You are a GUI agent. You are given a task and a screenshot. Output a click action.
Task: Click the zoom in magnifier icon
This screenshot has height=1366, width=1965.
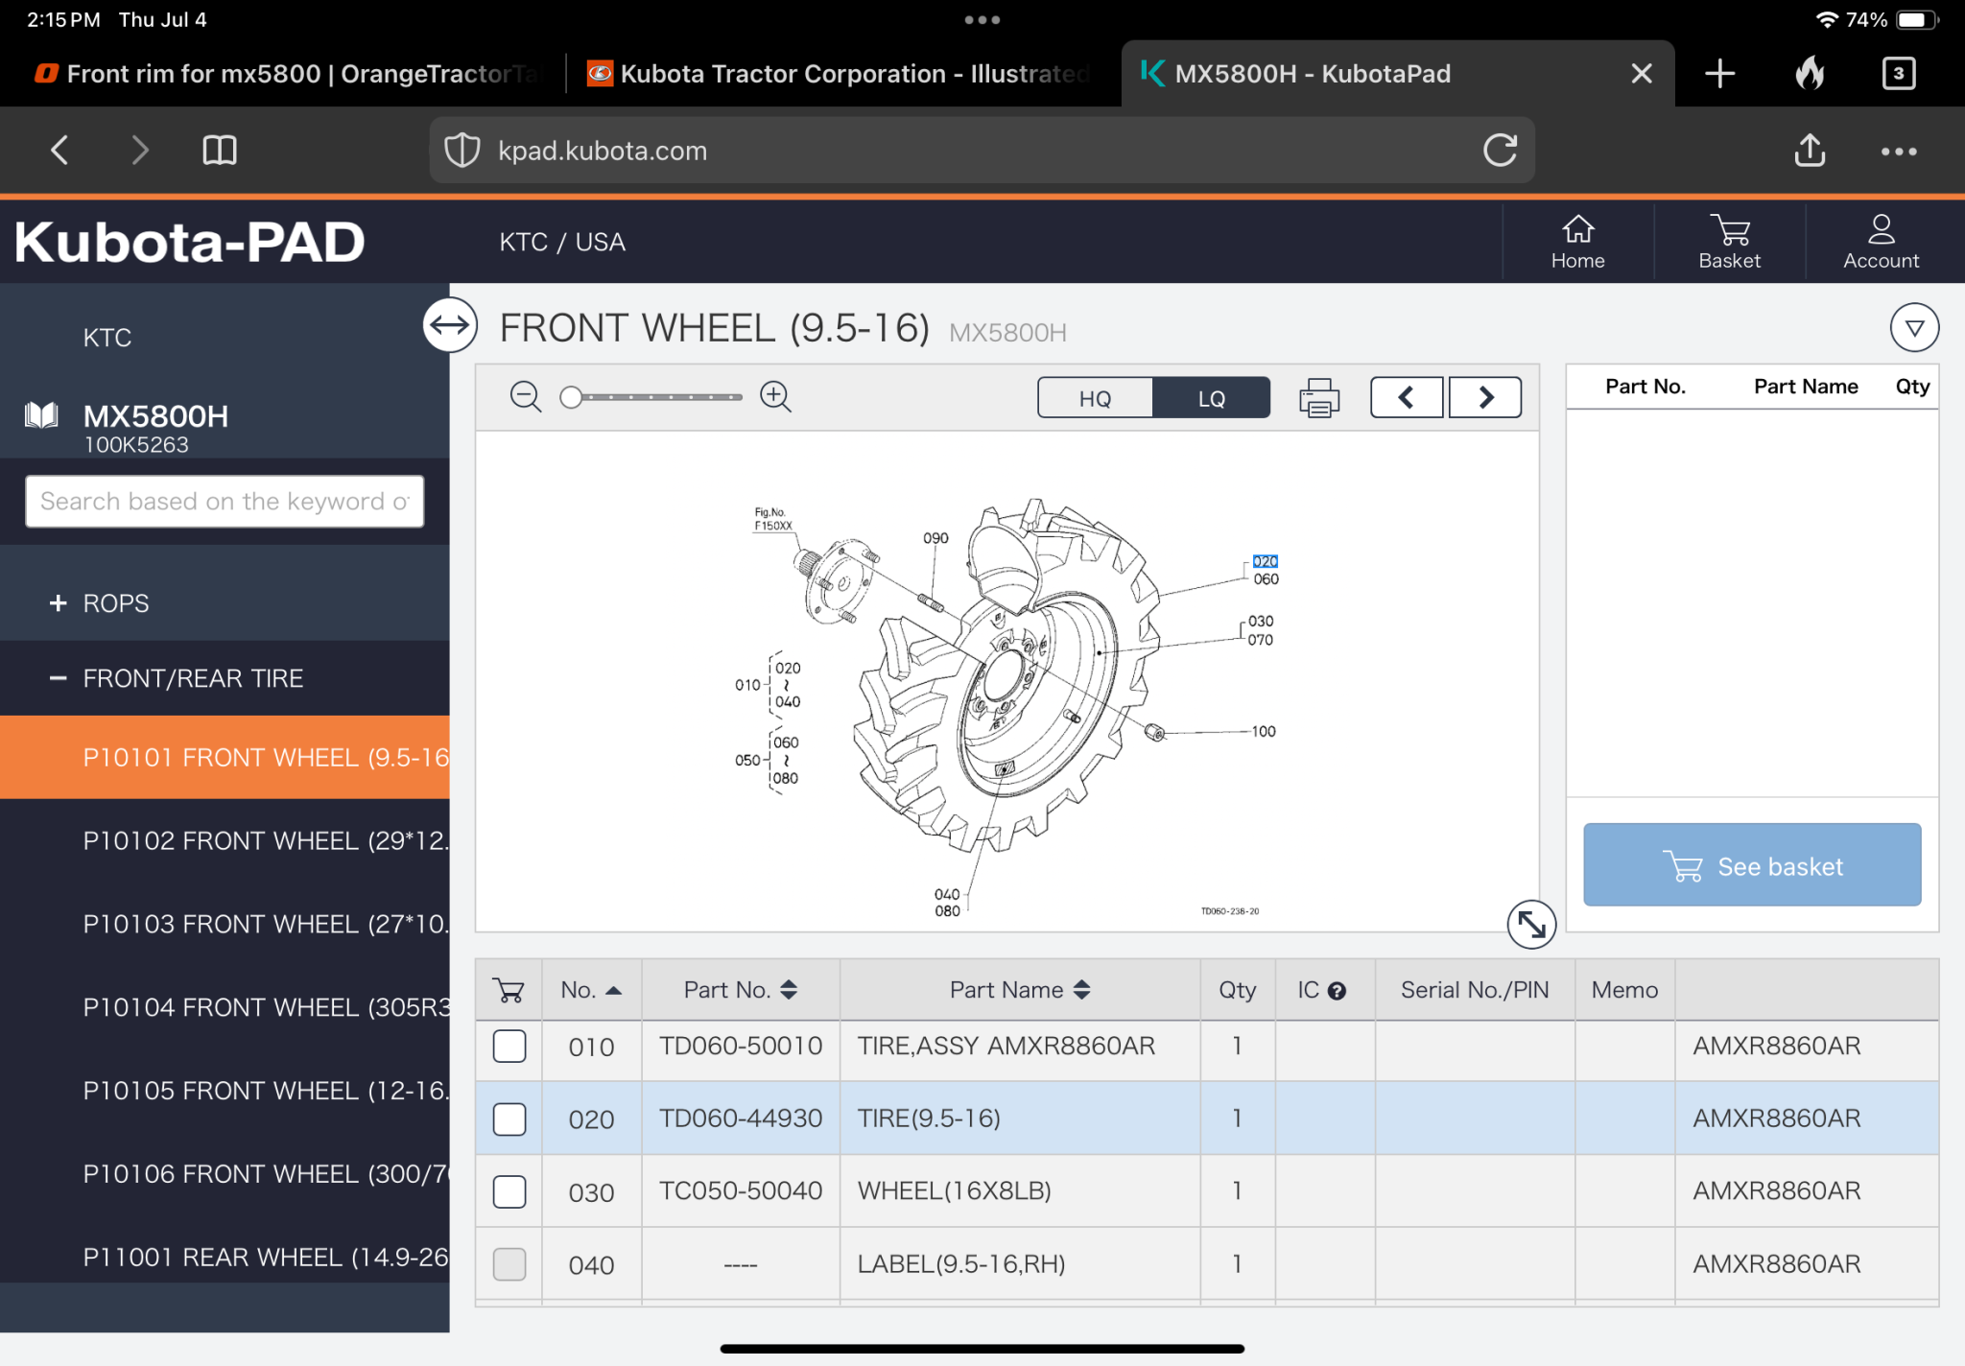[775, 396]
